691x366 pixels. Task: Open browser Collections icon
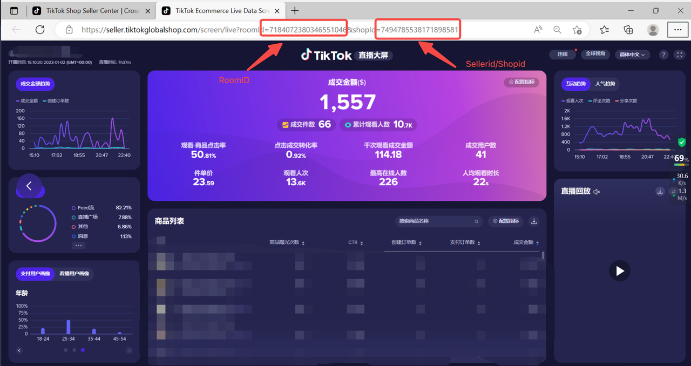pos(628,30)
